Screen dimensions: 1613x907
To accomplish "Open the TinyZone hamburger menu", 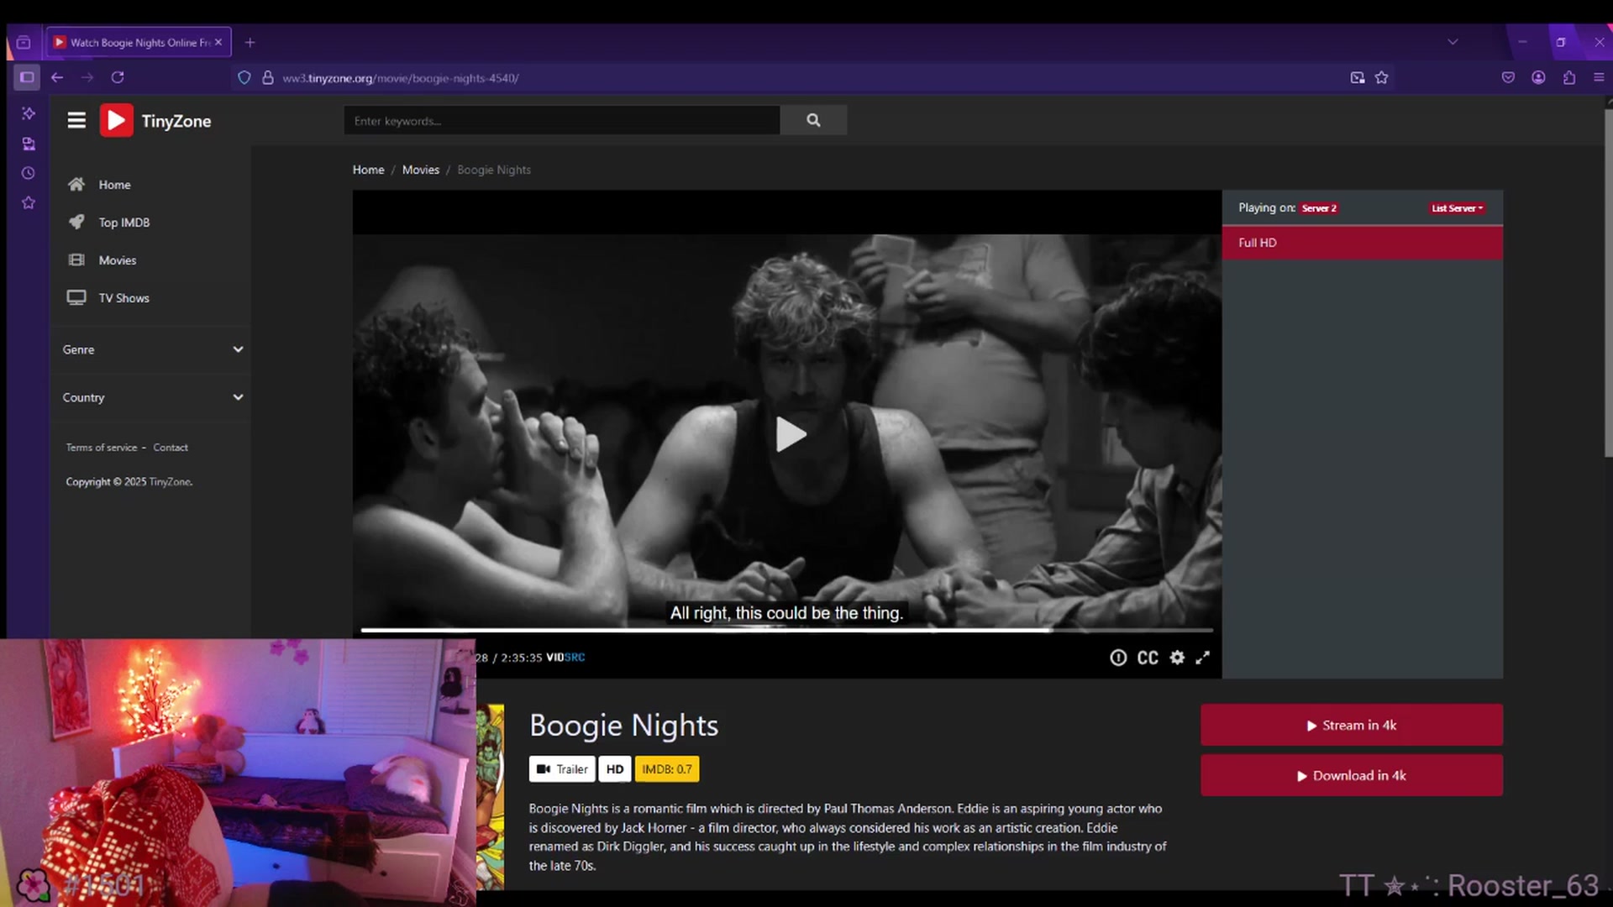I will pyautogui.click(x=76, y=120).
